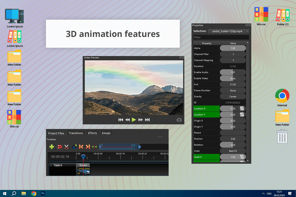Save the current frame with the camera icon
Image resolution: width=296 pixels, height=197 pixels.
pos(179,120)
